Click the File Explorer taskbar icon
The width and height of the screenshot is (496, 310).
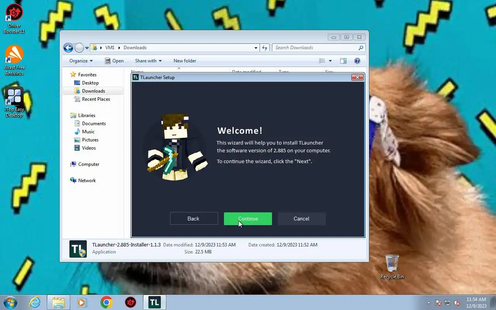[x=59, y=302]
